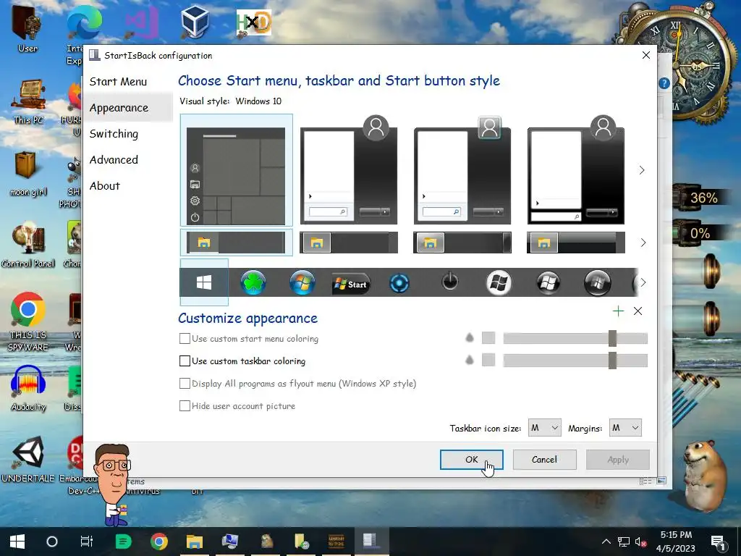Click the blue help question mark icon
The height and width of the screenshot is (556, 741).
tap(664, 83)
